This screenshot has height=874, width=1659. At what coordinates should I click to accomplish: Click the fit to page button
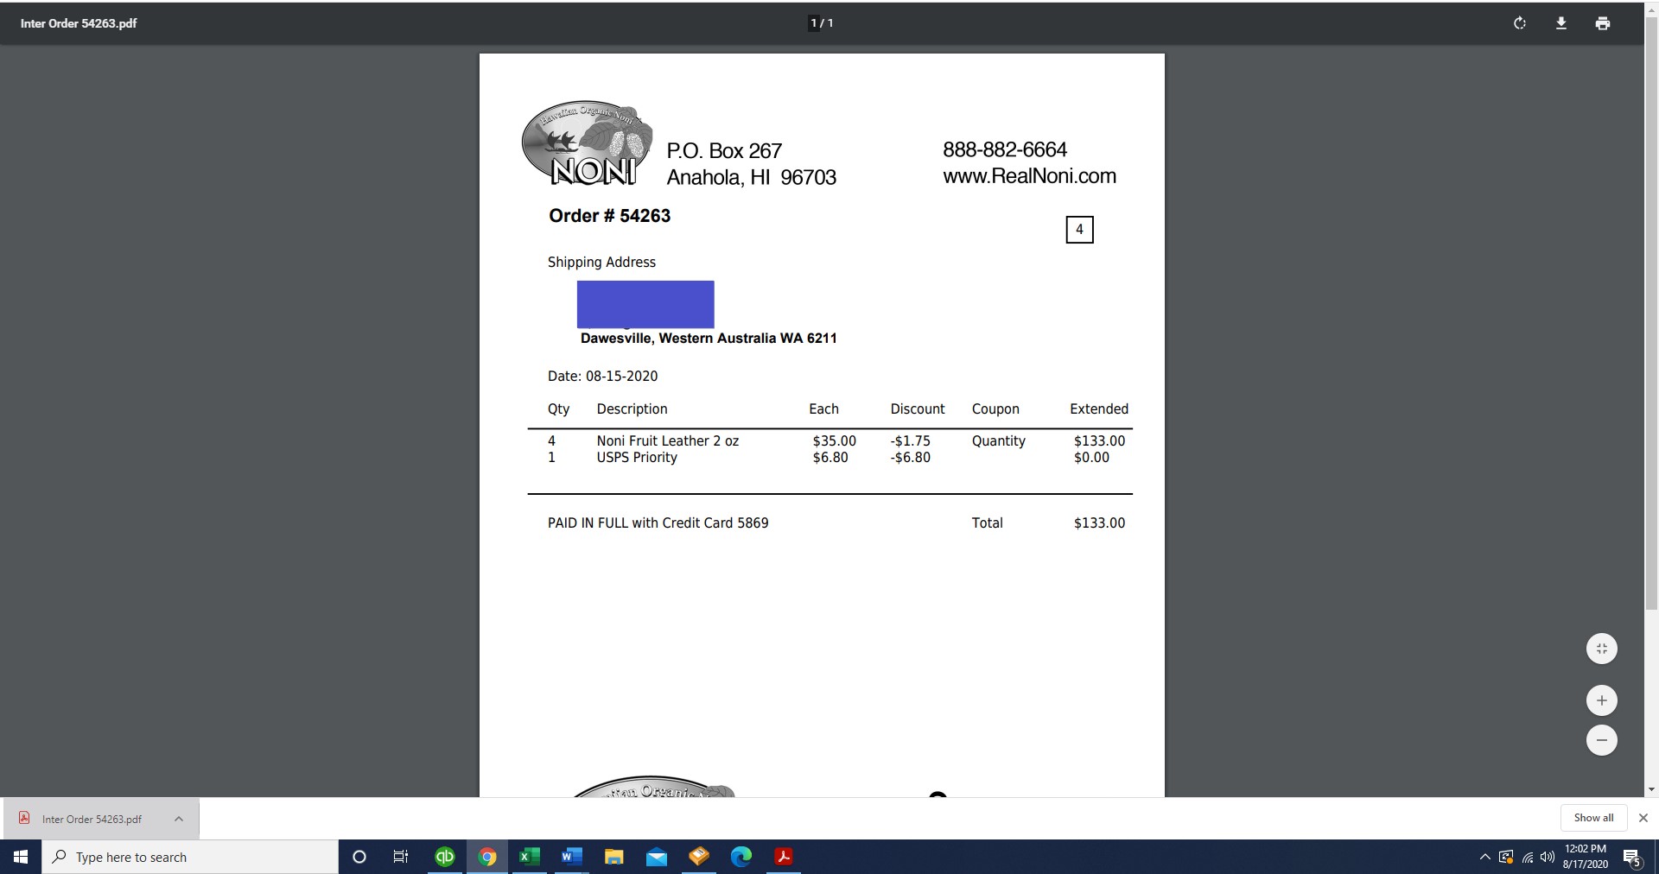[1602, 649]
